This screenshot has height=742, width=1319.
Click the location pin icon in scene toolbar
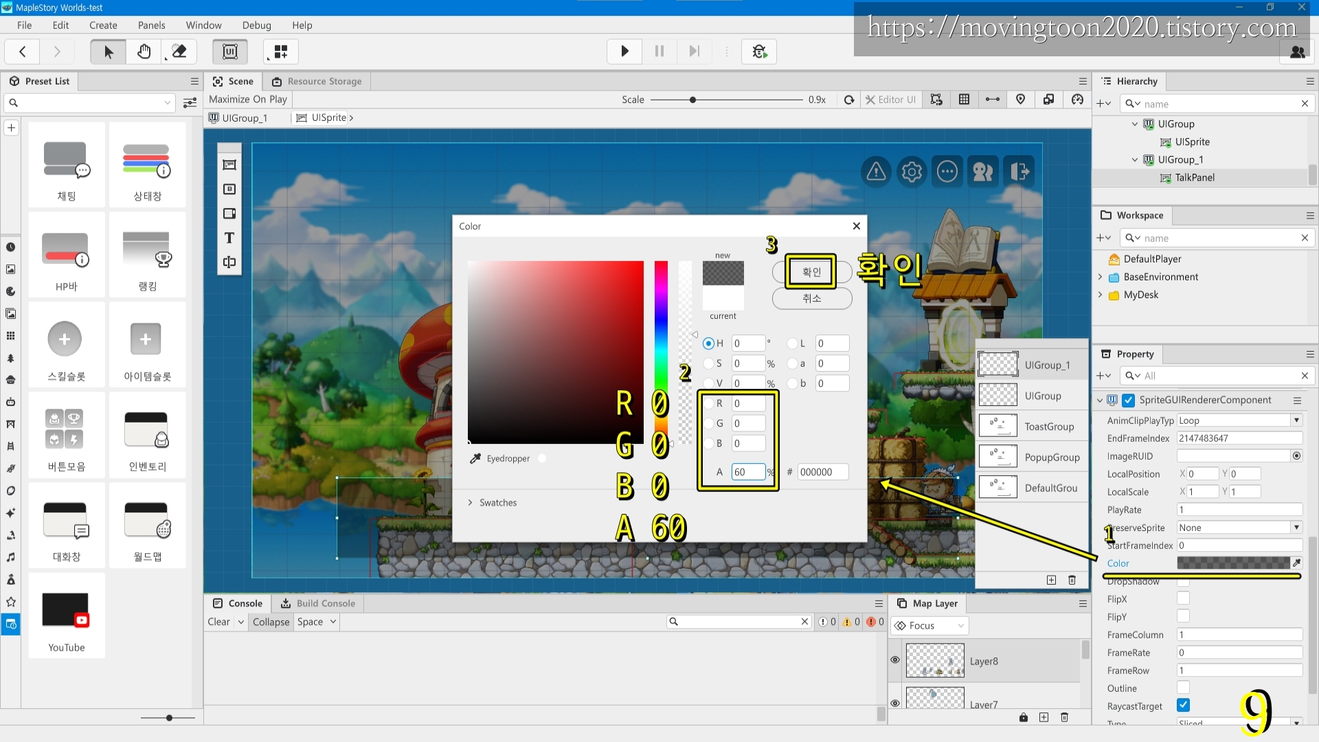(x=1021, y=100)
